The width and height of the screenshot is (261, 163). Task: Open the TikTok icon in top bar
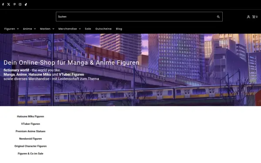coord(26,4)
